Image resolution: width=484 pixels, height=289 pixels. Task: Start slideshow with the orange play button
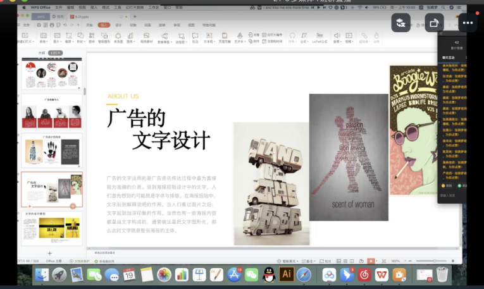tap(371, 261)
